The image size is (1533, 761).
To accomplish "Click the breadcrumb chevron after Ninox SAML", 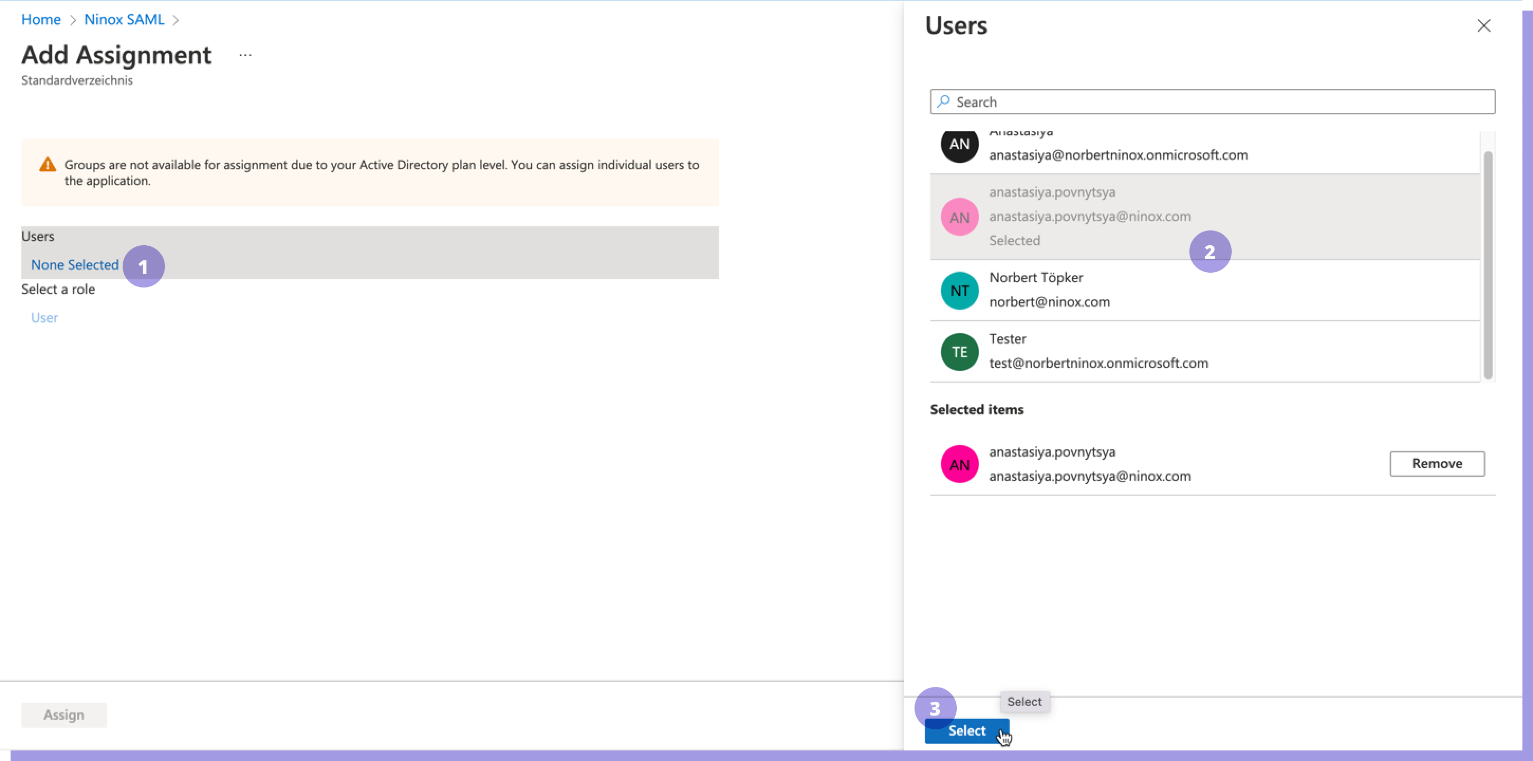I will 176,20.
